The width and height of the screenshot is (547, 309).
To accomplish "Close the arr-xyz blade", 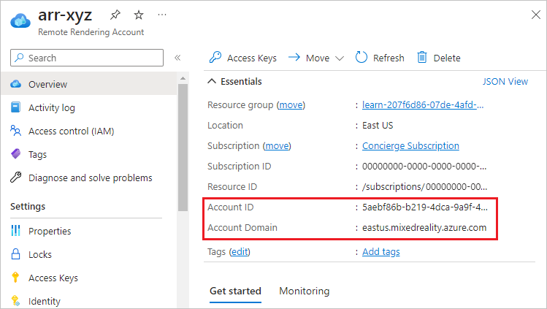I will click(536, 15).
